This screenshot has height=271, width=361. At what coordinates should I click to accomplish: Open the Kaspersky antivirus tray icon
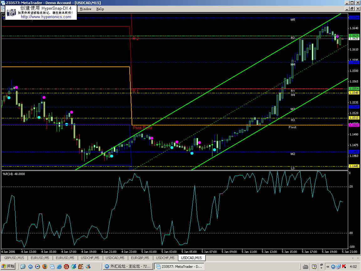344,267
